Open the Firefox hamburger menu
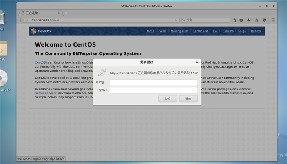 point(273,20)
